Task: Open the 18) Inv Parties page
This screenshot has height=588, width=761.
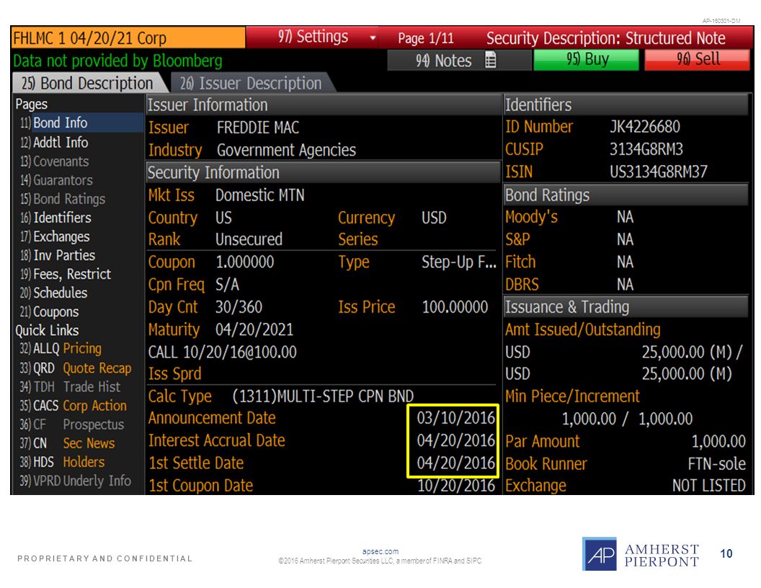Action: click(x=57, y=255)
